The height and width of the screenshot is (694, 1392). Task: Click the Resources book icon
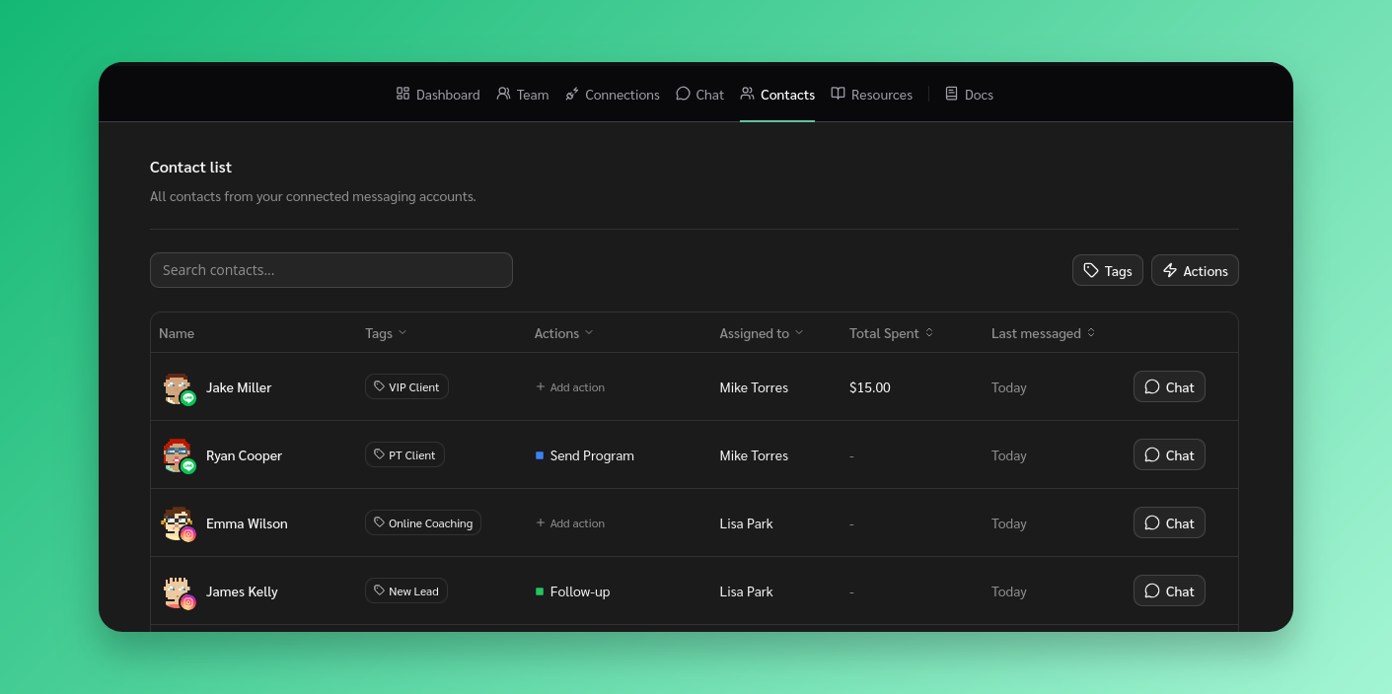[838, 94]
